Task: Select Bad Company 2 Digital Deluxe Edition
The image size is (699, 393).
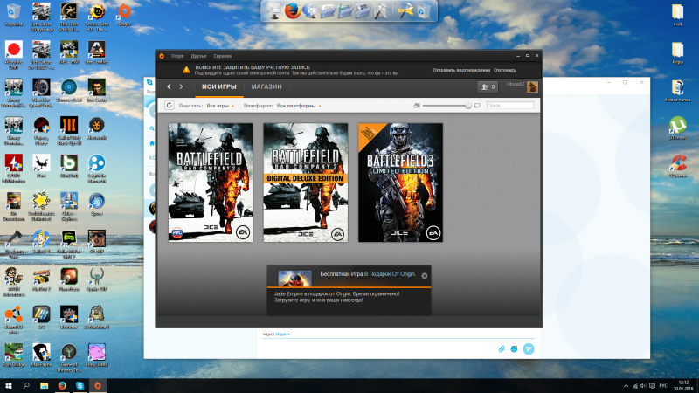Action: [x=305, y=183]
